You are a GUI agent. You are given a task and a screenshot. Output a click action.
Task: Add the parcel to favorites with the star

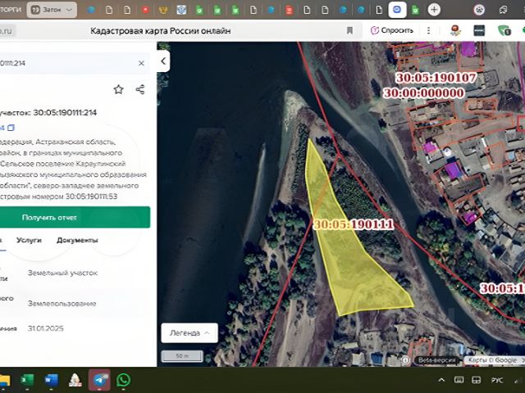pyautogui.click(x=118, y=89)
